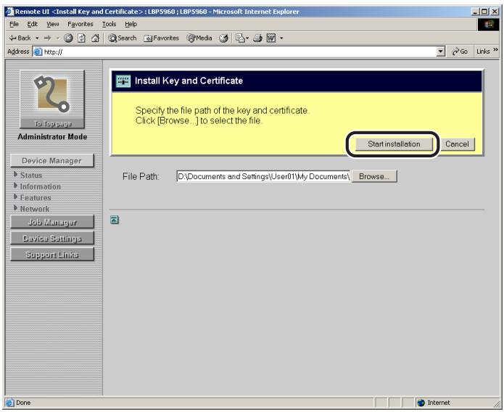The image size is (504, 412).
Task: Click the Stop loading icon
Action: point(68,38)
